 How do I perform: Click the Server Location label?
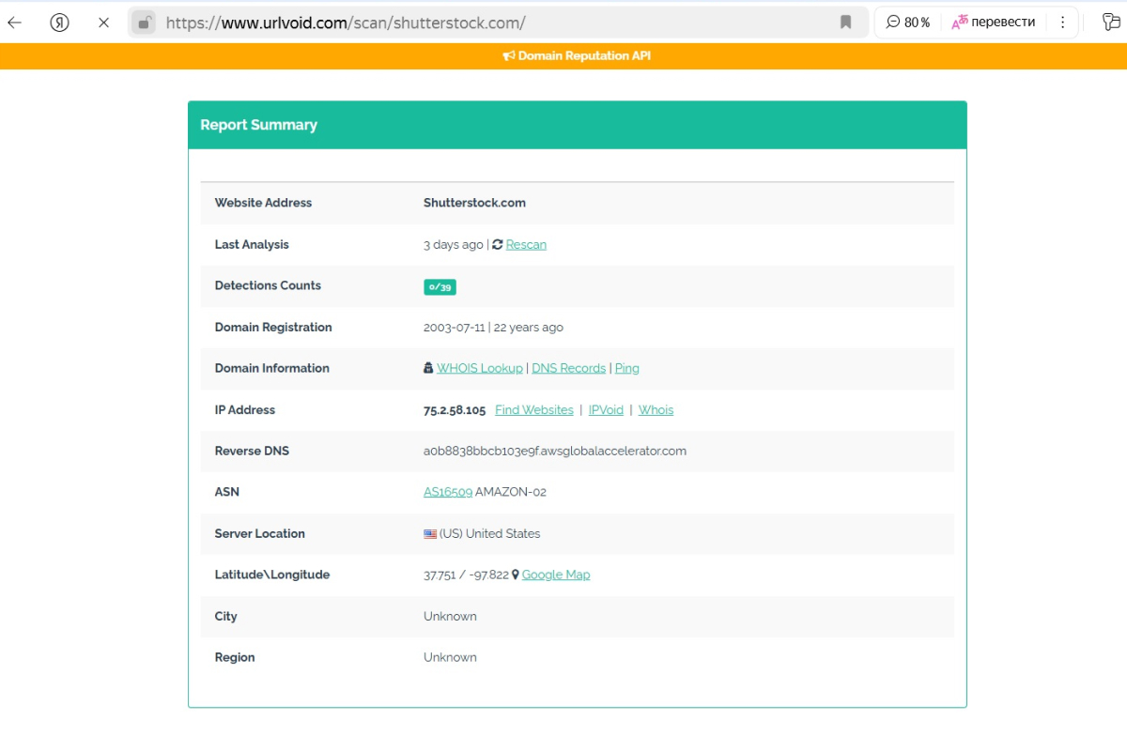[260, 534]
